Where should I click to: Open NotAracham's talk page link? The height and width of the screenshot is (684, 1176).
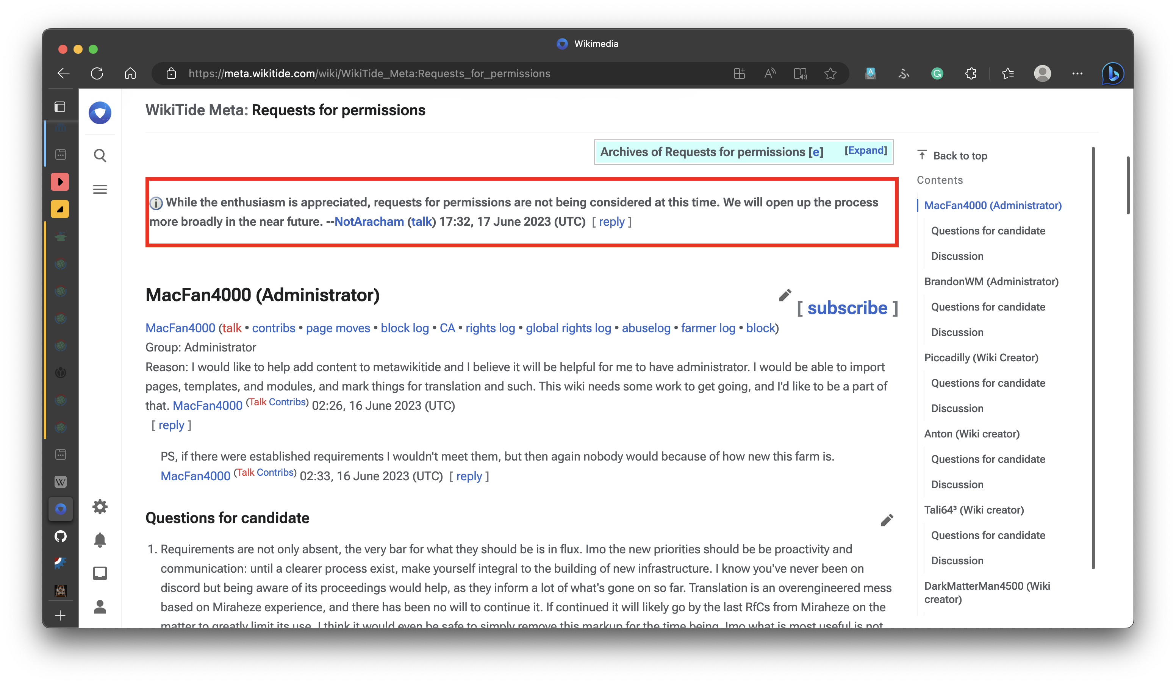[x=421, y=222]
